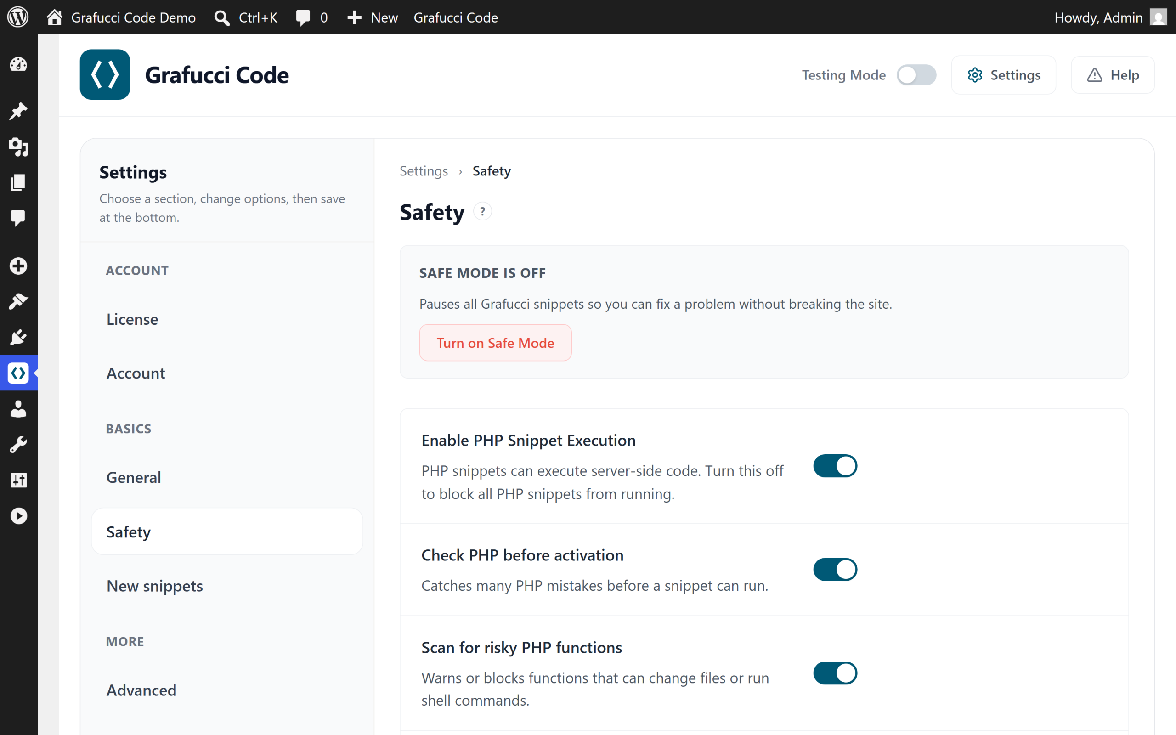Image resolution: width=1176 pixels, height=735 pixels.
Task: Click the Ctrl+K shortcut label
Action: [258, 17]
